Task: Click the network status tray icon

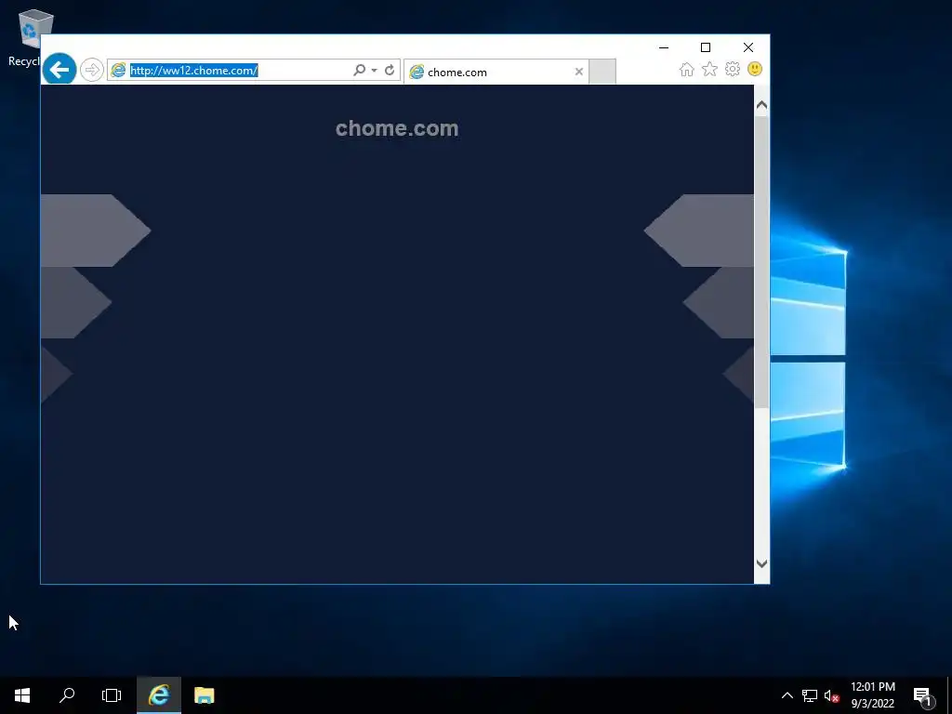Action: coord(810,695)
